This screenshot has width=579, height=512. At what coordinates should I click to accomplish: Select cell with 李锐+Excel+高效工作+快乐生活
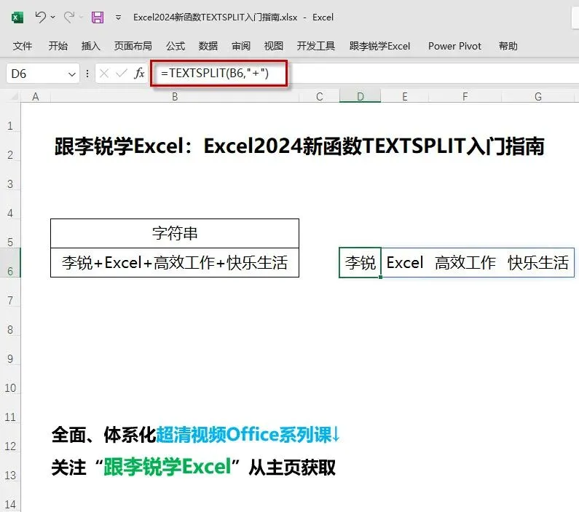pos(175,263)
